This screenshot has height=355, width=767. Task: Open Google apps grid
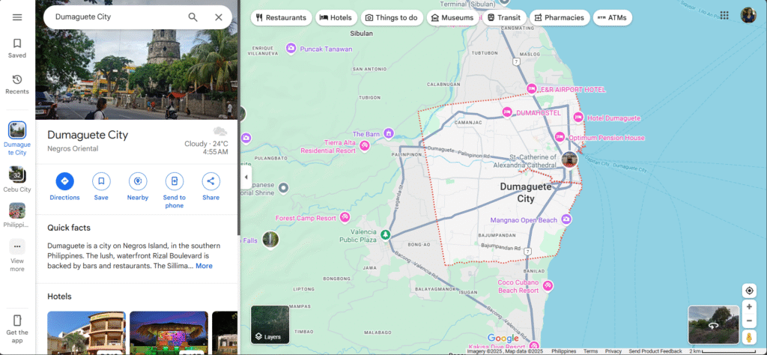click(x=724, y=16)
